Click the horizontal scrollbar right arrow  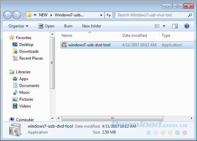coord(191,118)
